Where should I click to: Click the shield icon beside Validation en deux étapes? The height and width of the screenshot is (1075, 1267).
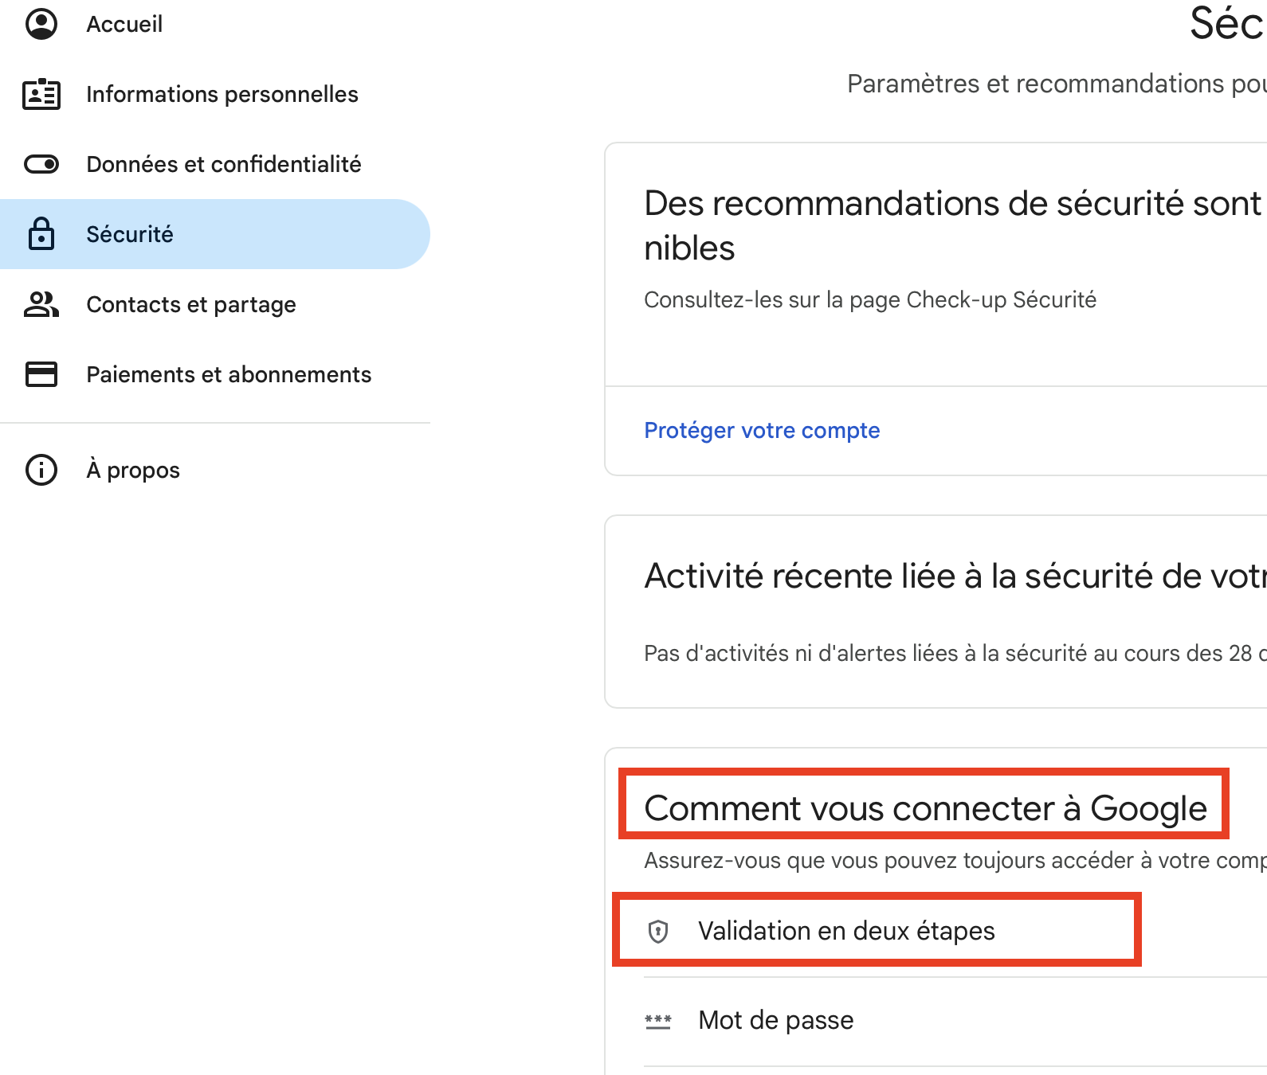[x=658, y=931]
